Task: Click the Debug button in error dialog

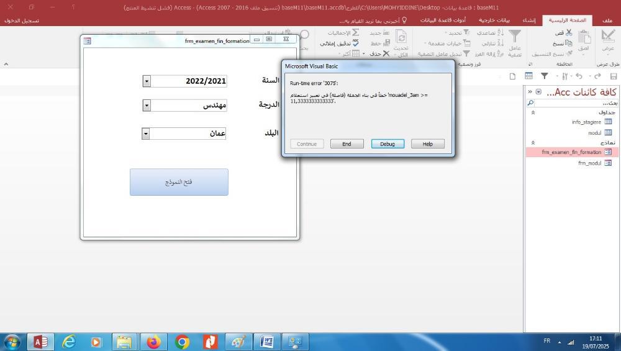Action: click(388, 144)
